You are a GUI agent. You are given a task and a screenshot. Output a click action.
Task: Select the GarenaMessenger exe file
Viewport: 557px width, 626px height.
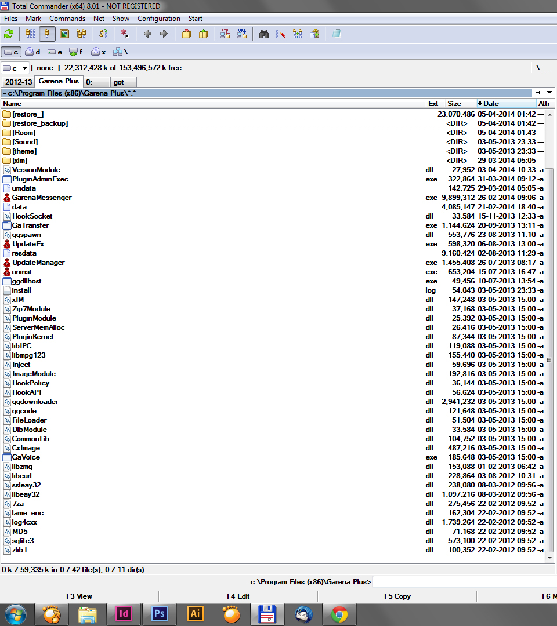(x=273, y=198)
